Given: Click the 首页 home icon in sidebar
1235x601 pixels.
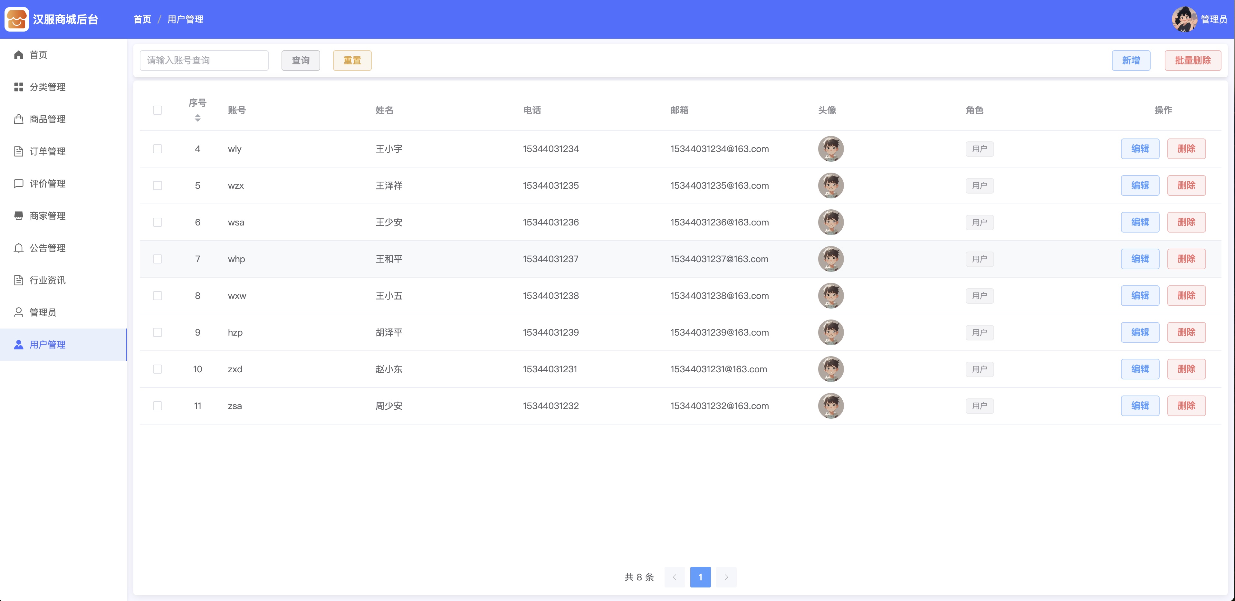Looking at the screenshot, I should (19, 55).
